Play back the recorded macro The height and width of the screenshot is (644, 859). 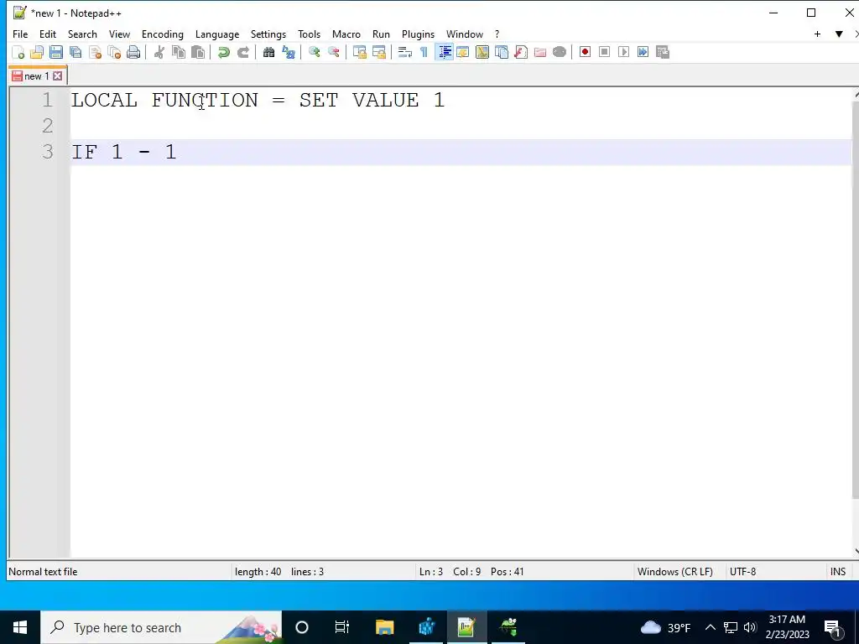point(623,52)
